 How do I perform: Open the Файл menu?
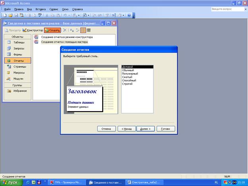(7, 9)
